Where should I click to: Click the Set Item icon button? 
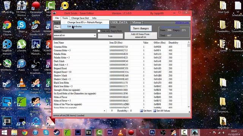point(145,111)
